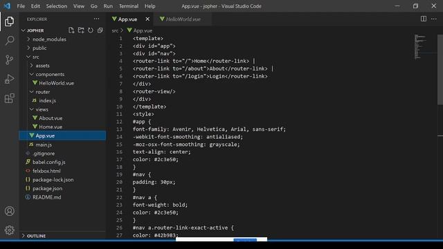Expand the public folder
Image resolution: width=443 pixels, height=249 pixels.
62,48
